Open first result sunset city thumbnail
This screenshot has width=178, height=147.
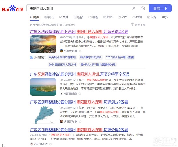tap(43, 44)
